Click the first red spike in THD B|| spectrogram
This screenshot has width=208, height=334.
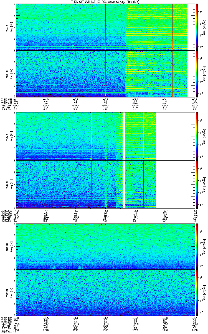(91, 184)
